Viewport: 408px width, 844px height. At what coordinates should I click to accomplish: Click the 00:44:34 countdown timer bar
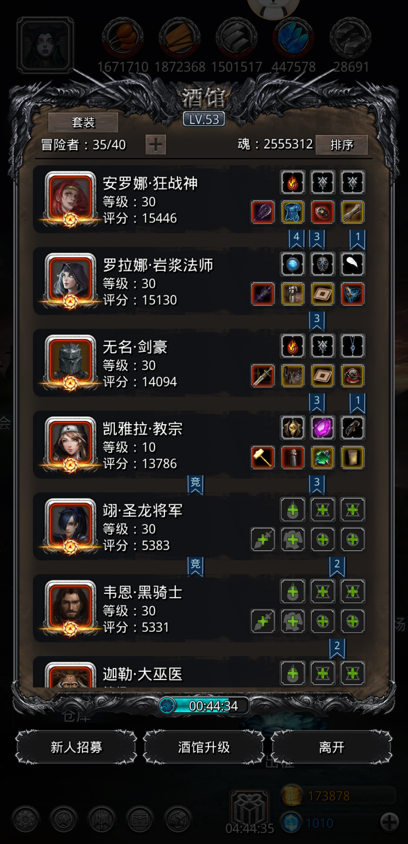[x=204, y=706]
